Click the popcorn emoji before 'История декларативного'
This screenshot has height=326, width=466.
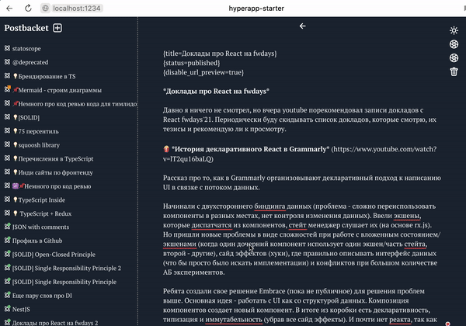[166, 149]
